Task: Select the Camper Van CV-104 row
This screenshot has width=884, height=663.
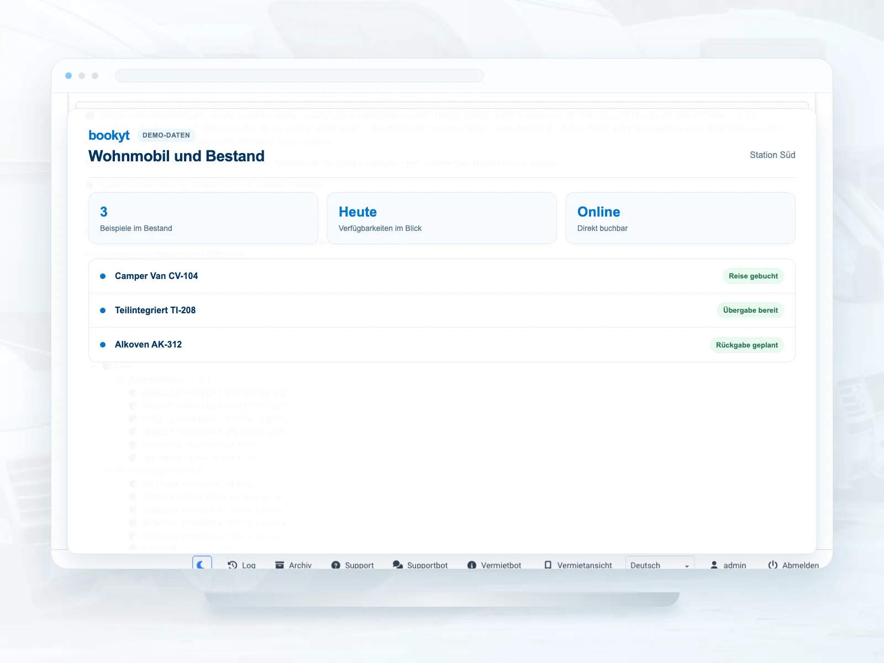Action: [442, 276]
